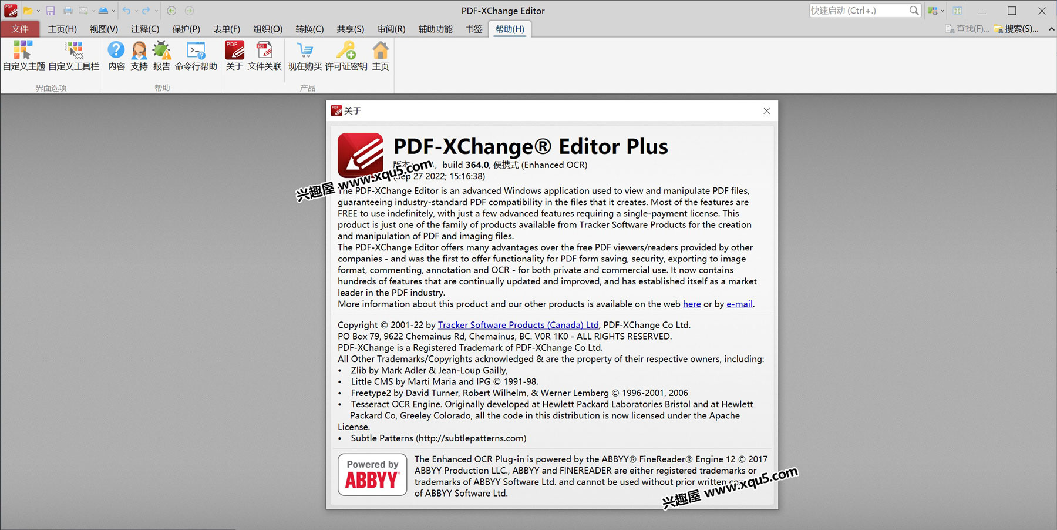Screen dimensions: 1057x530
Task: Switch to the Protect (保护(P)) tab
Action: click(186, 29)
